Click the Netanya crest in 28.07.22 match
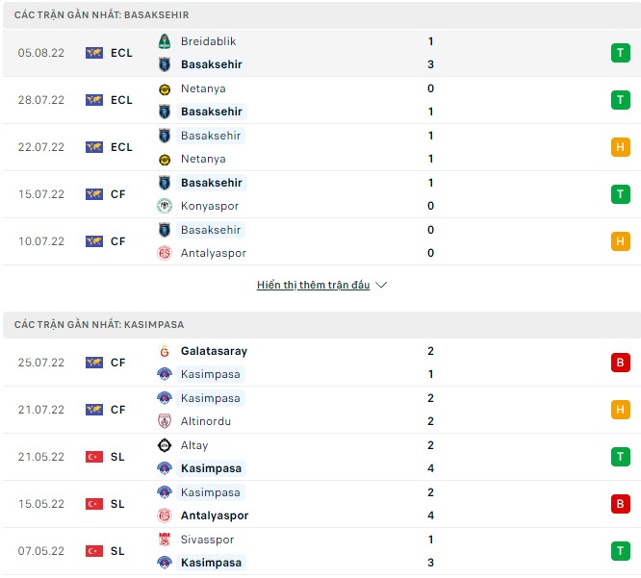The image size is (641, 578). coord(165,88)
